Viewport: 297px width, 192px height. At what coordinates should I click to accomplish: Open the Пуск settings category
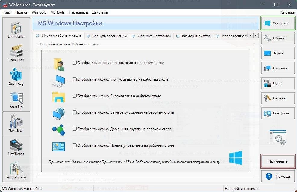pyautogui.click(x=278, y=83)
